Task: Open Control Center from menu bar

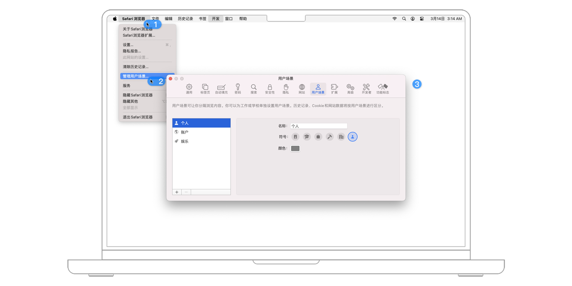Action: point(422,18)
